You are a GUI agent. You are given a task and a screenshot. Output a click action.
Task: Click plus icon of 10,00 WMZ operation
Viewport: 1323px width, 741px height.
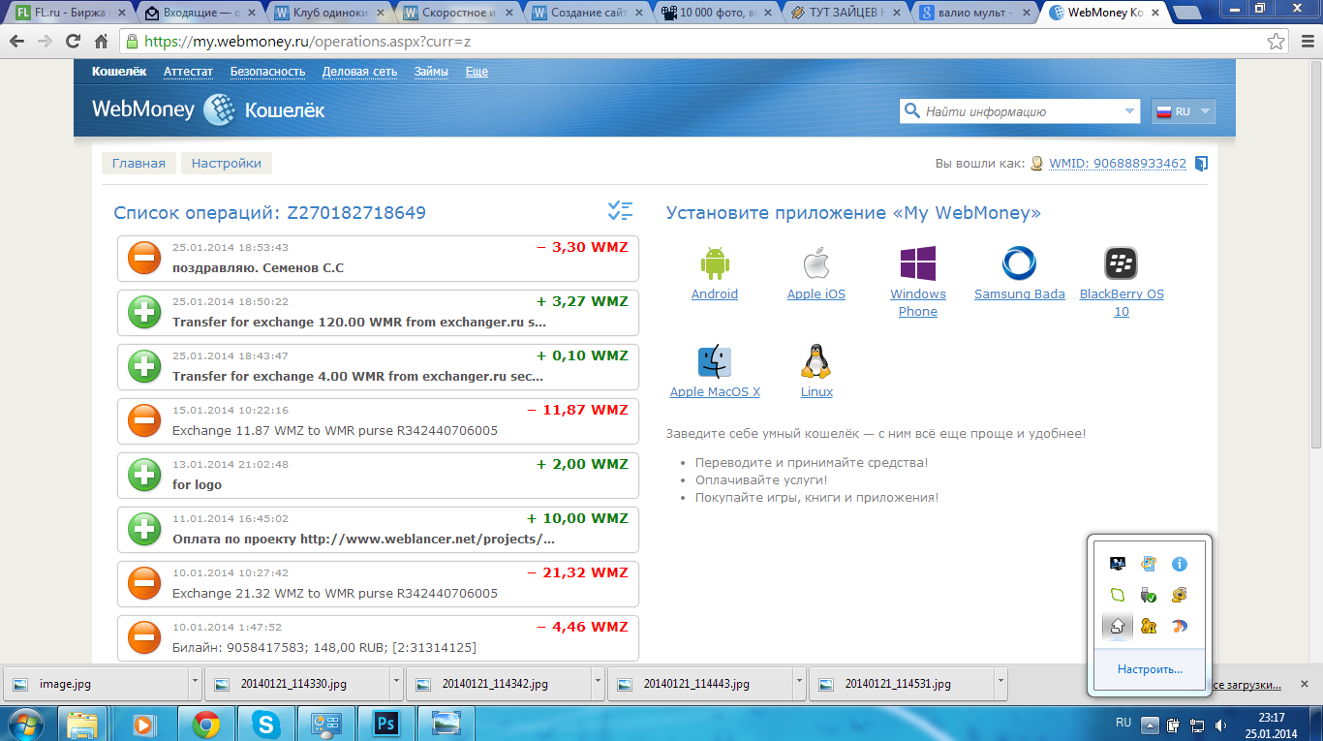(145, 529)
